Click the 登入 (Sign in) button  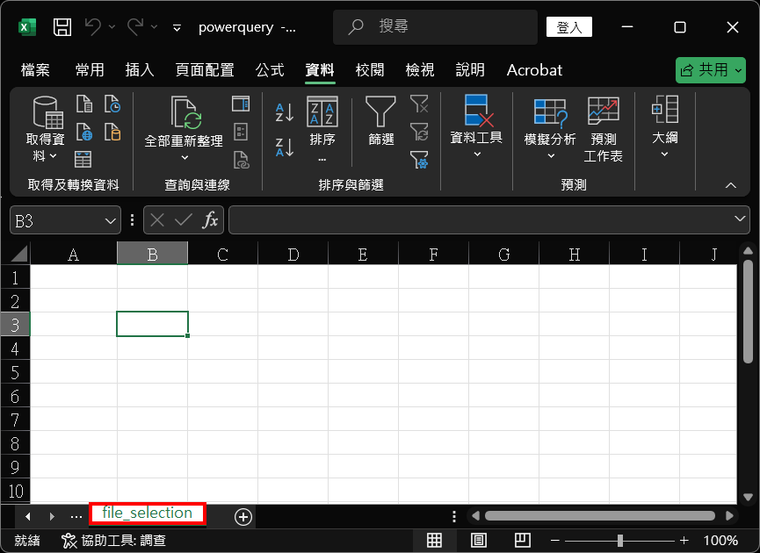(569, 27)
